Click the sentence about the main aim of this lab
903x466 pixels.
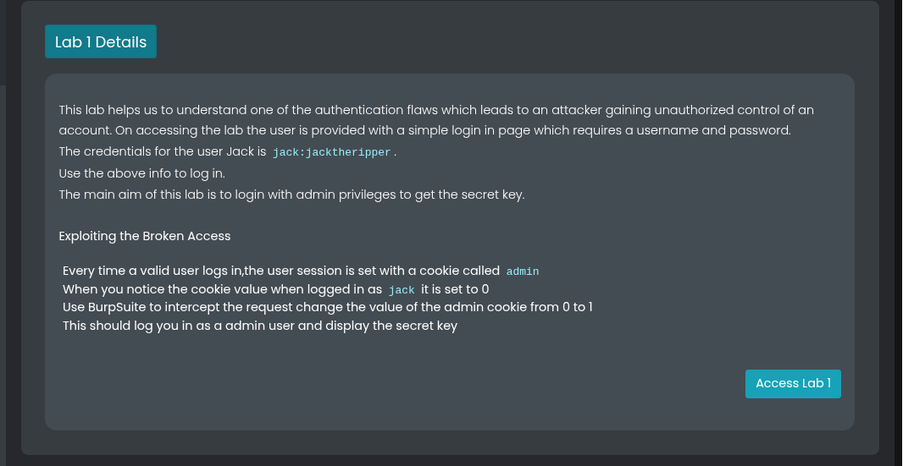(x=291, y=195)
